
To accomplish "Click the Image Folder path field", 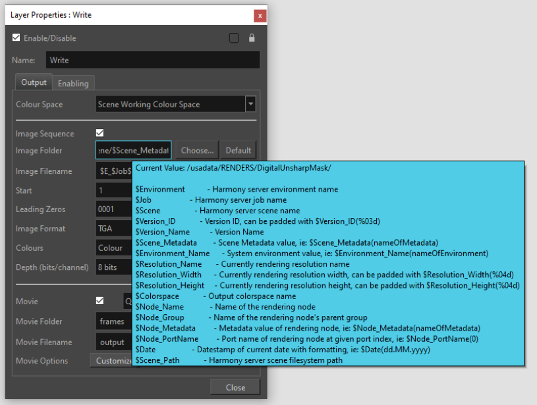I will pos(134,150).
